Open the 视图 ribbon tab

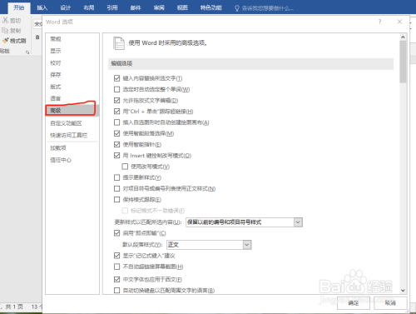tap(182, 7)
